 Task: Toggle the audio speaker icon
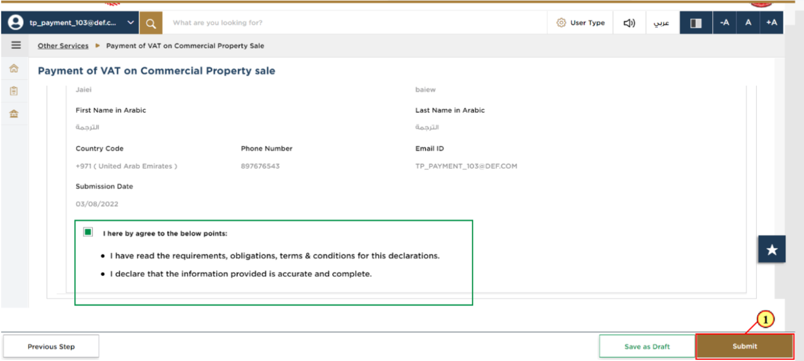coord(629,23)
